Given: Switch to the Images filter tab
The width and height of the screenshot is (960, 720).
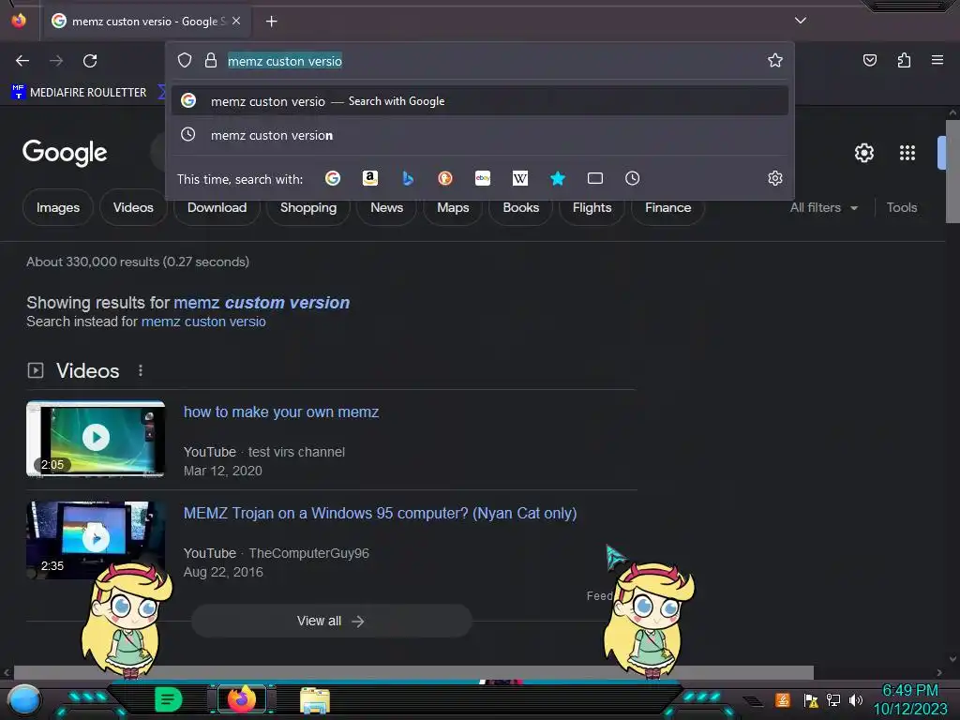Looking at the screenshot, I should 57,207.
